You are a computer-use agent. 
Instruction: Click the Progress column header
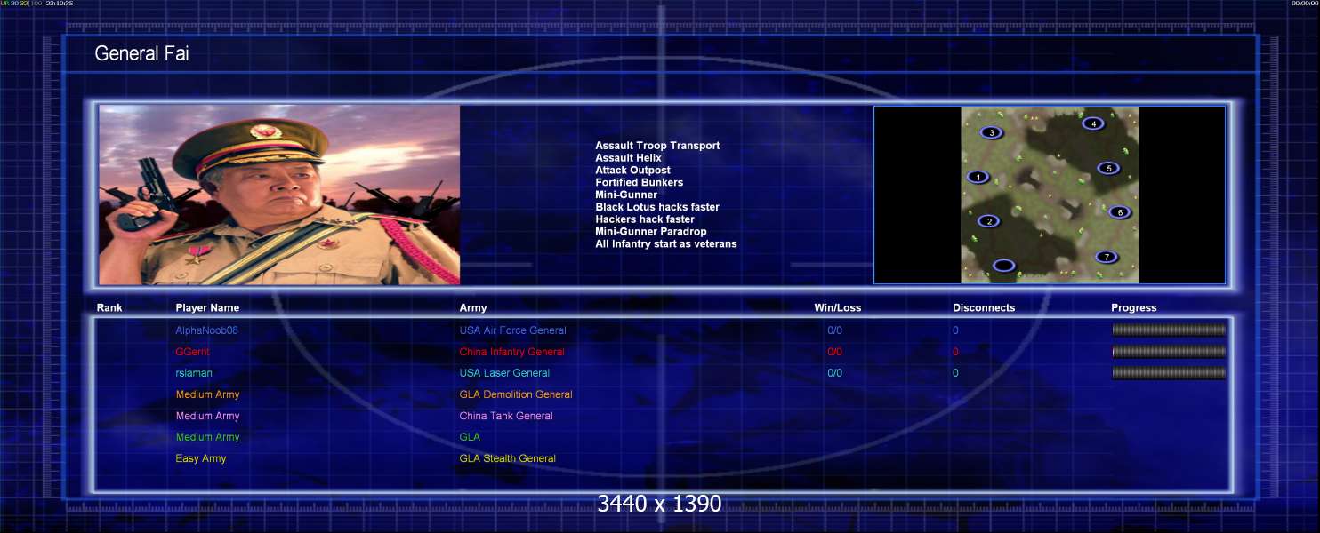1134,307
